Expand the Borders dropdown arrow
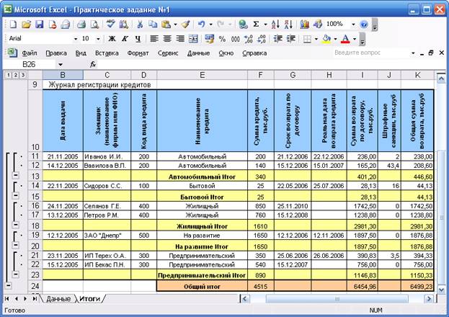The height and width of the screenshot is (317, 449). [316, 39]
